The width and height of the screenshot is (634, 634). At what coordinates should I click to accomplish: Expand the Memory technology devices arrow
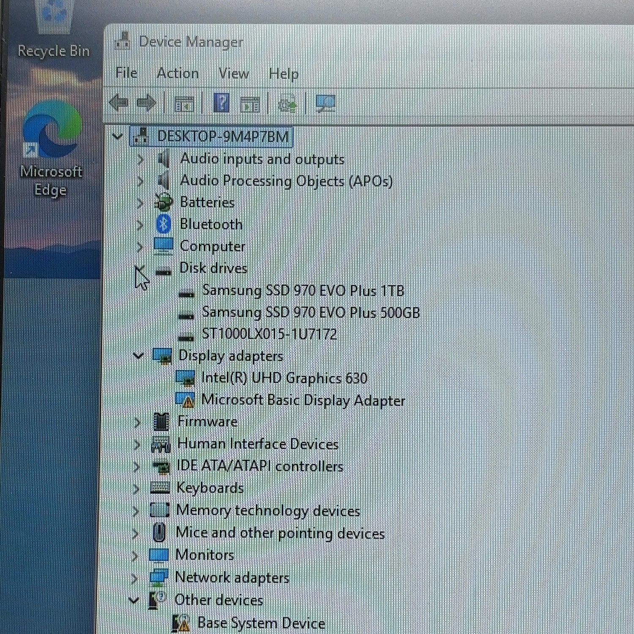pos(136,511)
